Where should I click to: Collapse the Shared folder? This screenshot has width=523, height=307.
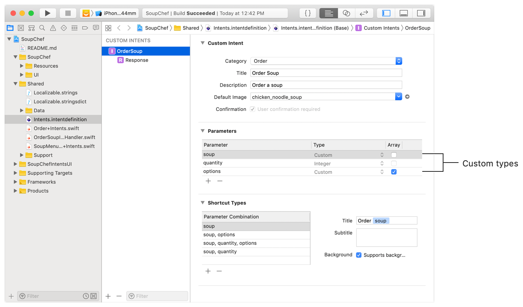(16, 84)
